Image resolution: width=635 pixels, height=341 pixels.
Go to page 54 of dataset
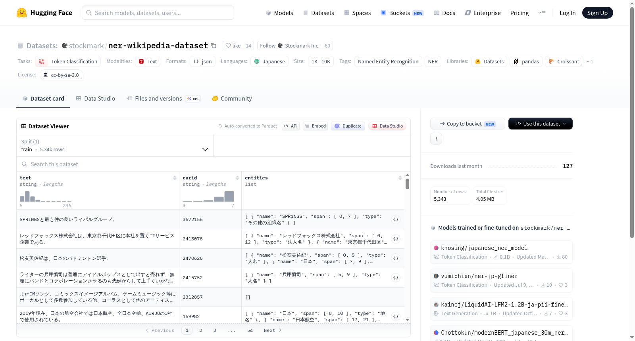[x=250, y=330]
